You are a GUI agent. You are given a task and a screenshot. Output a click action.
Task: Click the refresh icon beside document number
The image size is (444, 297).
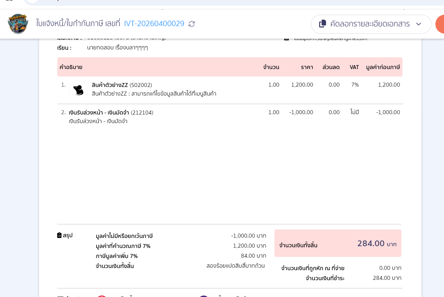tap(192, 24)
